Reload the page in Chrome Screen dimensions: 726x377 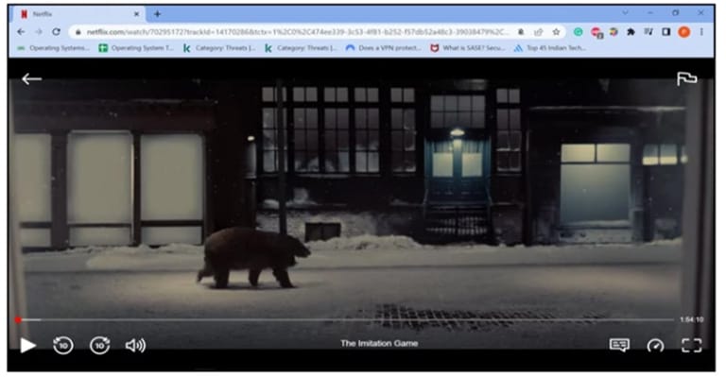(56, 31)
